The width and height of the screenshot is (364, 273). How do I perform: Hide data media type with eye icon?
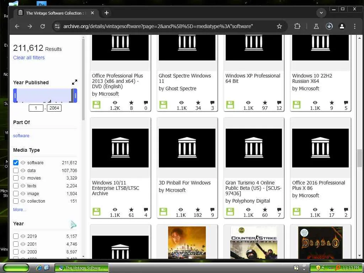click(x=23, y=170)
